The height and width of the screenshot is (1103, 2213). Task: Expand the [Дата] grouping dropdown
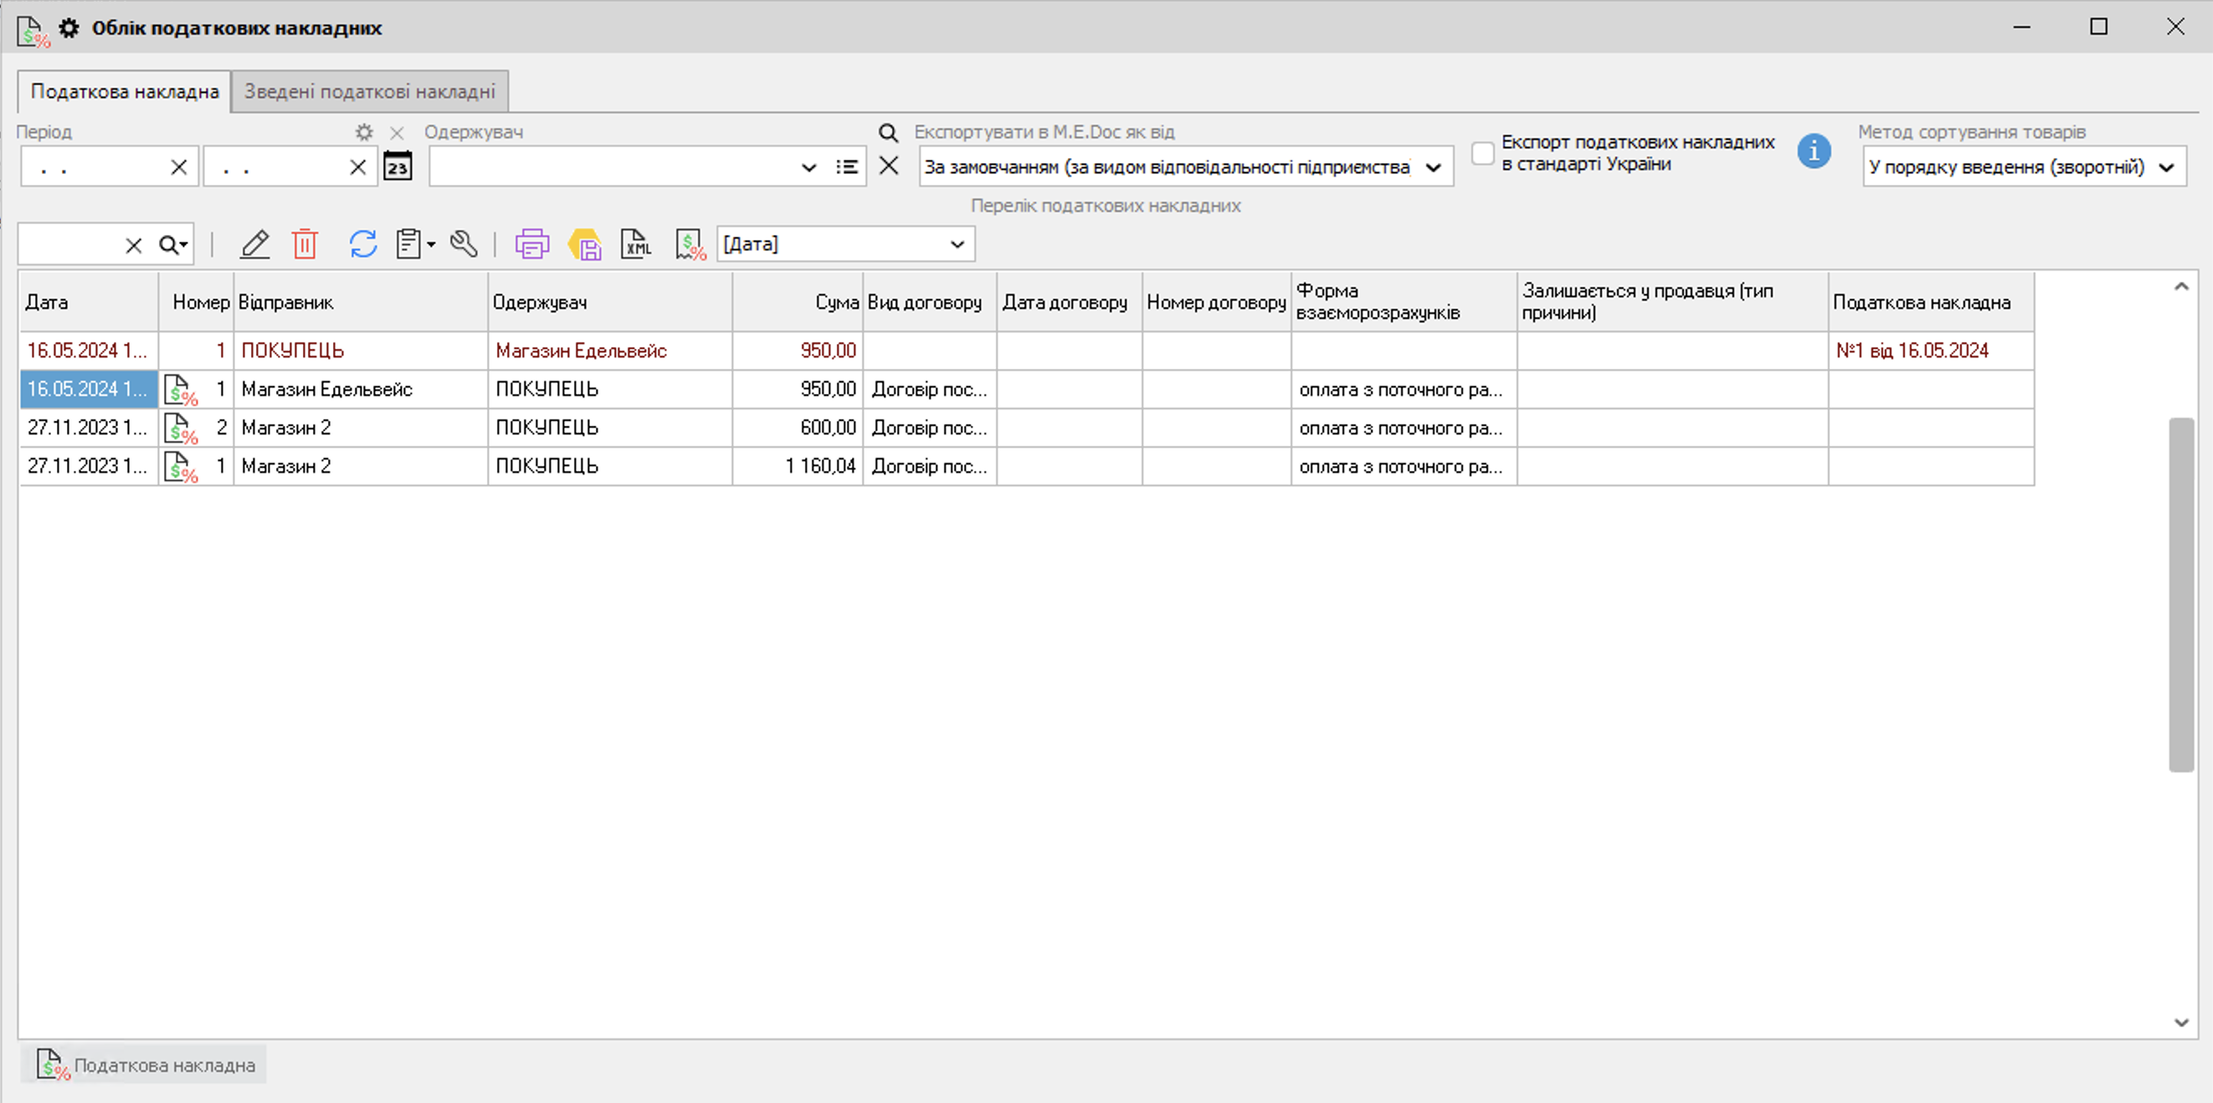point(957,245)
